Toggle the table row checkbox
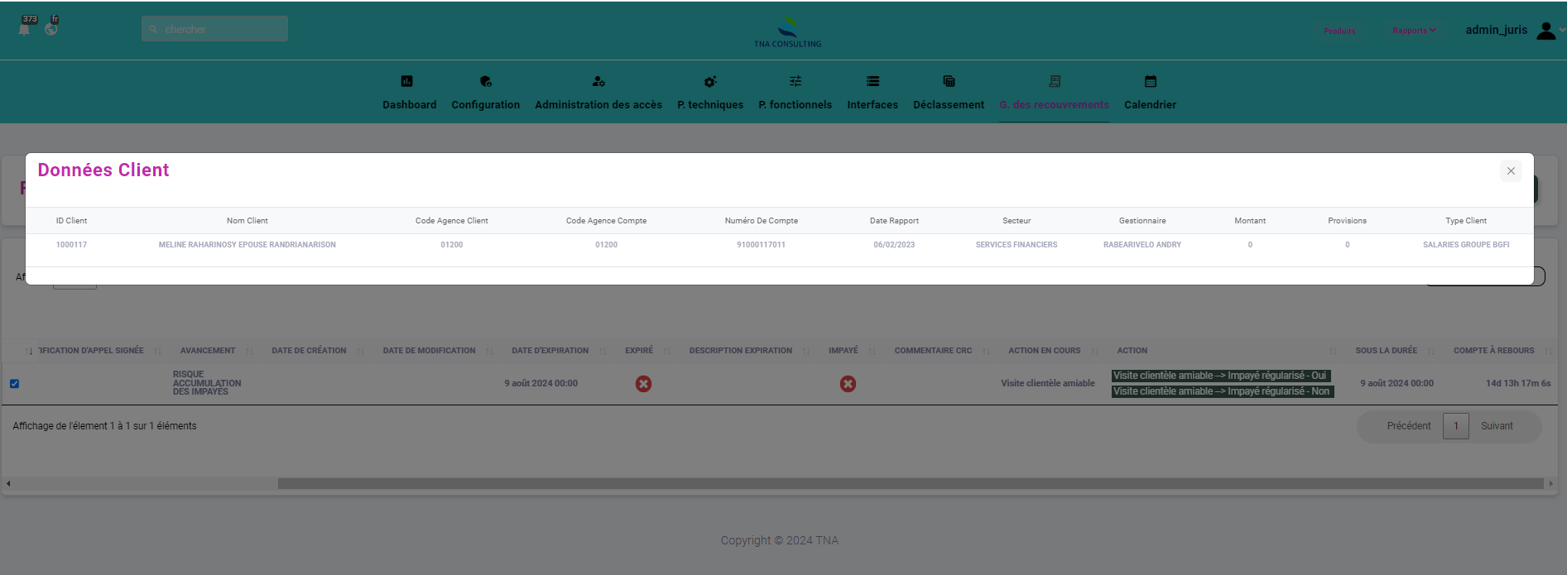1567x575 pixels. (15, 384)
